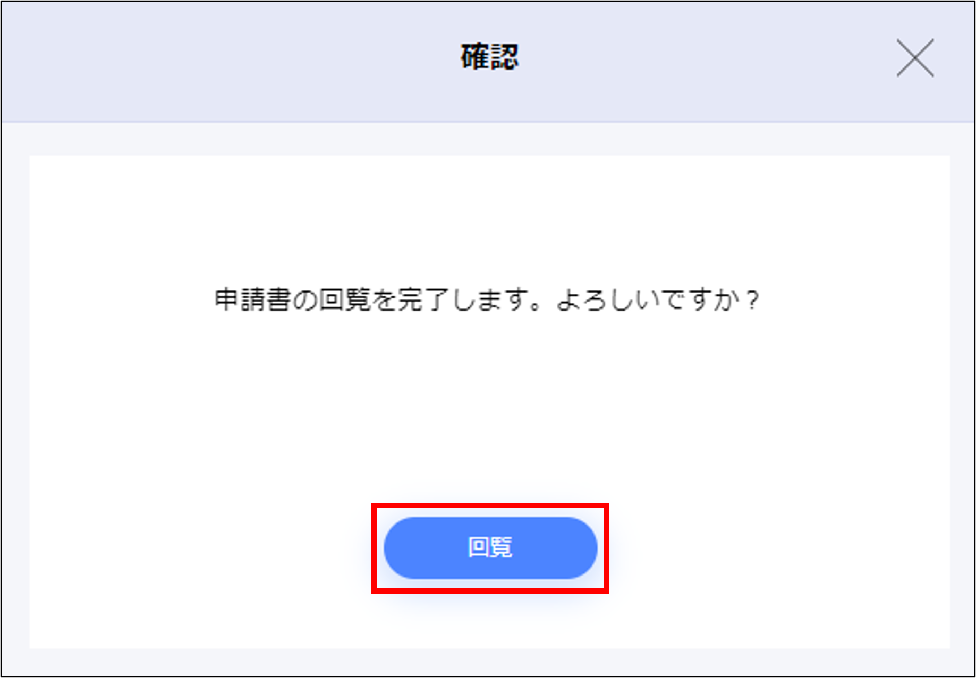This screenshot has width=976, height=678.
Task: Click the よろしいですか？ text in the message
Action: click(x=658, y=300)
